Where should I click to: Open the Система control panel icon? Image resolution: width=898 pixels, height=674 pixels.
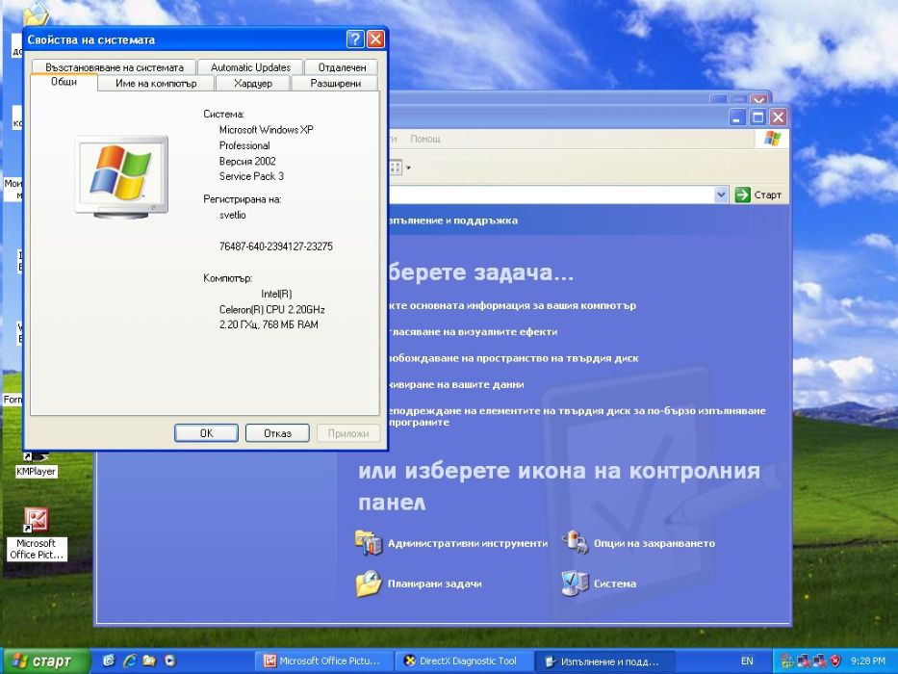click(x=575, y=583)
